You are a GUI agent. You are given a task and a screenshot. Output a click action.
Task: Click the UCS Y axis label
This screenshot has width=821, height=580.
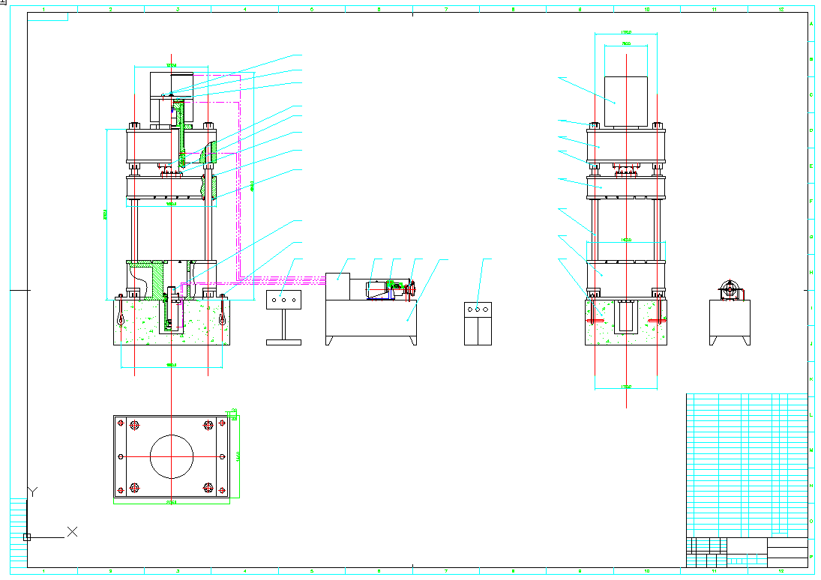(33, 492)
